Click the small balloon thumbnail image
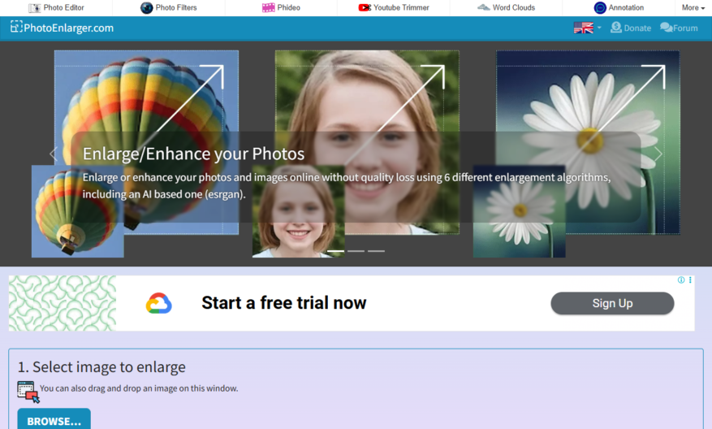The image size is (712, 429). coord(77,211)
